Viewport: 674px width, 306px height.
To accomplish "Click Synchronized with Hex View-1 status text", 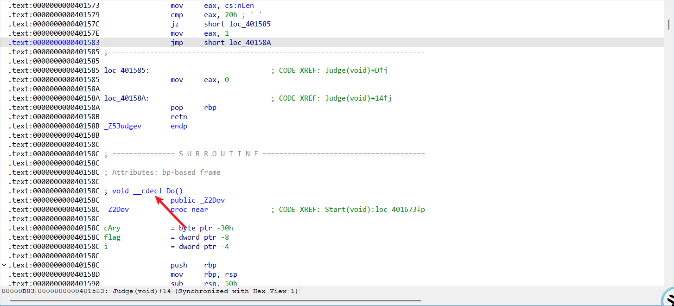I will coord(237,291).
